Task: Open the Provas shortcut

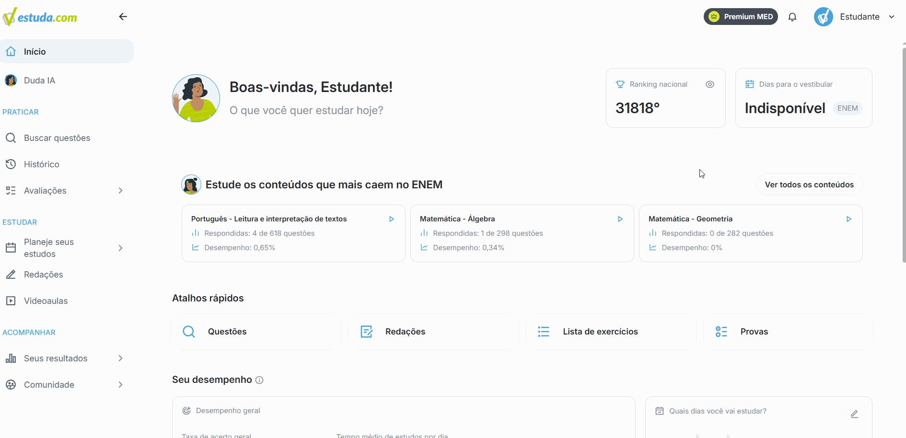Action: pyautogui.click(x=789, y=332)
